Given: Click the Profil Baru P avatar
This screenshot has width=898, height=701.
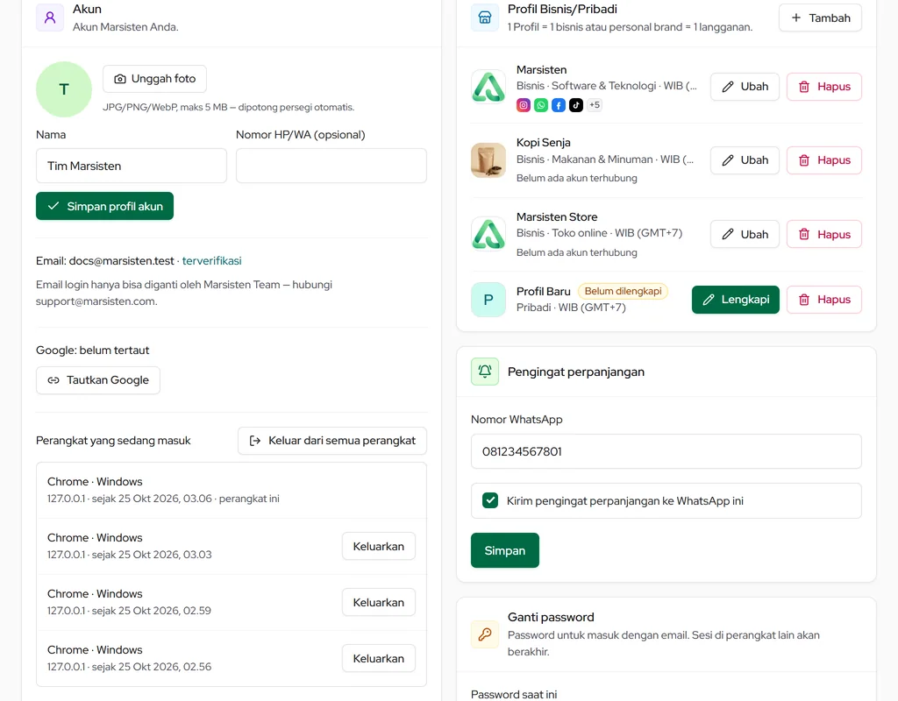Looking at the screenshot, I should coord(488,300).
